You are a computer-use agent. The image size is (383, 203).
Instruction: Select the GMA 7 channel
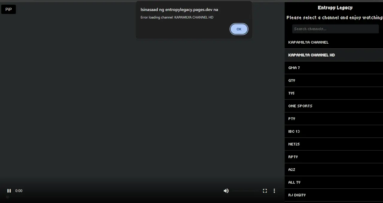click(334, 68)
